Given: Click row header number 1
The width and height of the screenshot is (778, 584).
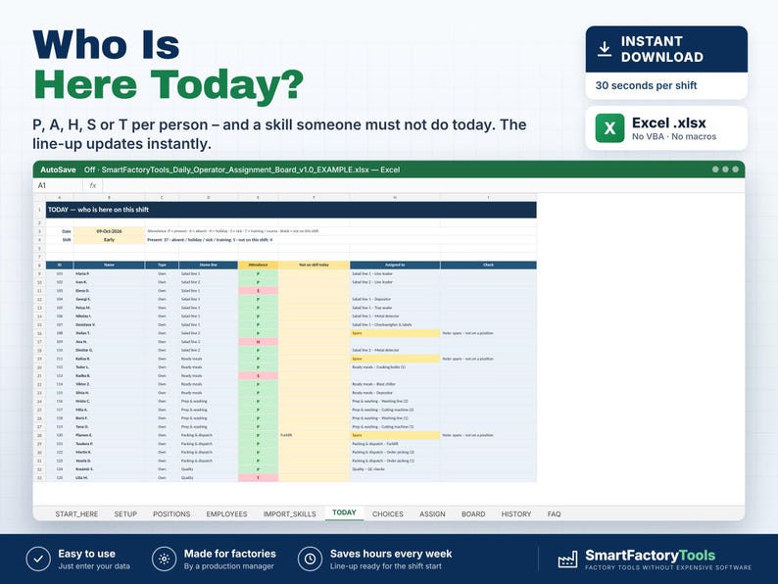Looking at the screenshot, I should (39, 210).
